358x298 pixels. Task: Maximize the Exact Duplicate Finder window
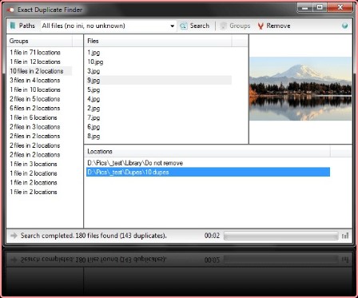pyautogui.click(x=320, y=7)
